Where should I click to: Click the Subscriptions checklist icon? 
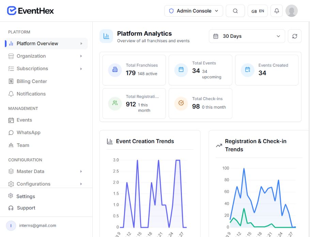(x=11, y=68)
